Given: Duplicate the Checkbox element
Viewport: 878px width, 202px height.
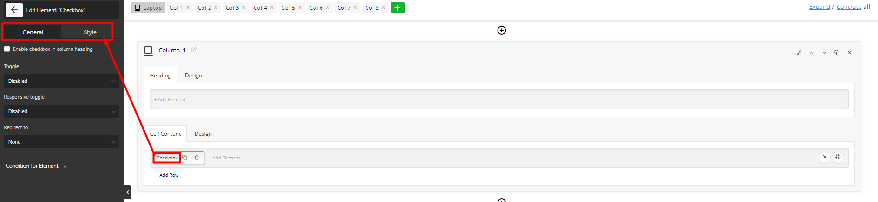Looking at the screenshot, I should (x=185, y=158).
